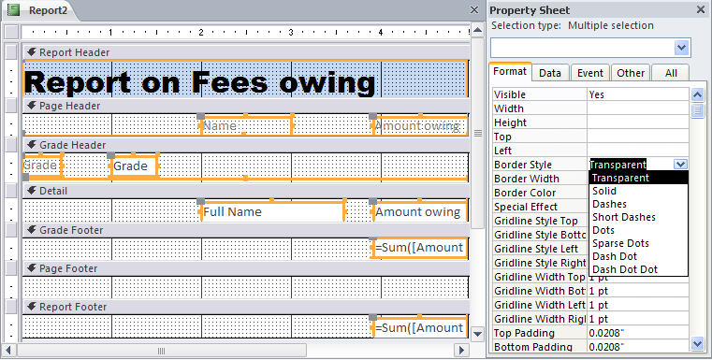712x360 pixels.
Task: Click horizontal scrollbar left arrow
Action: click(x=8, y=351)
